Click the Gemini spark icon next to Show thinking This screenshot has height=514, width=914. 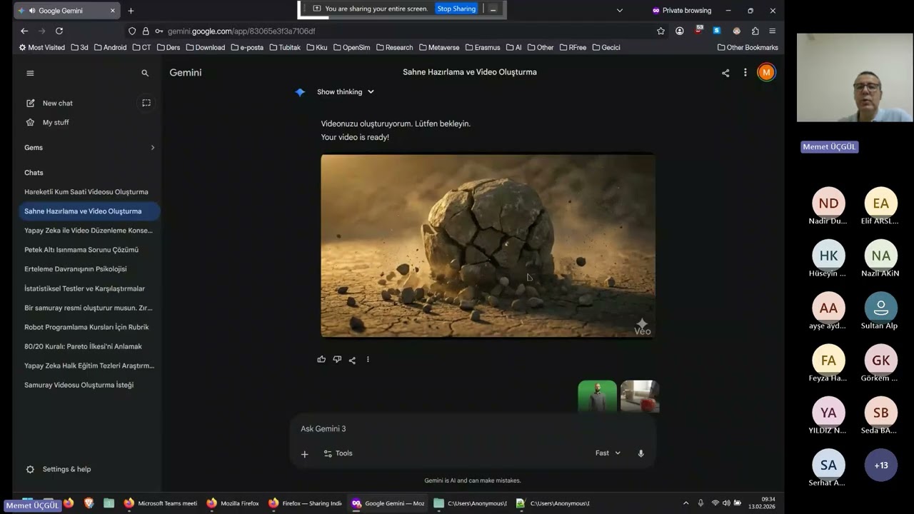(x=300, y=92)
